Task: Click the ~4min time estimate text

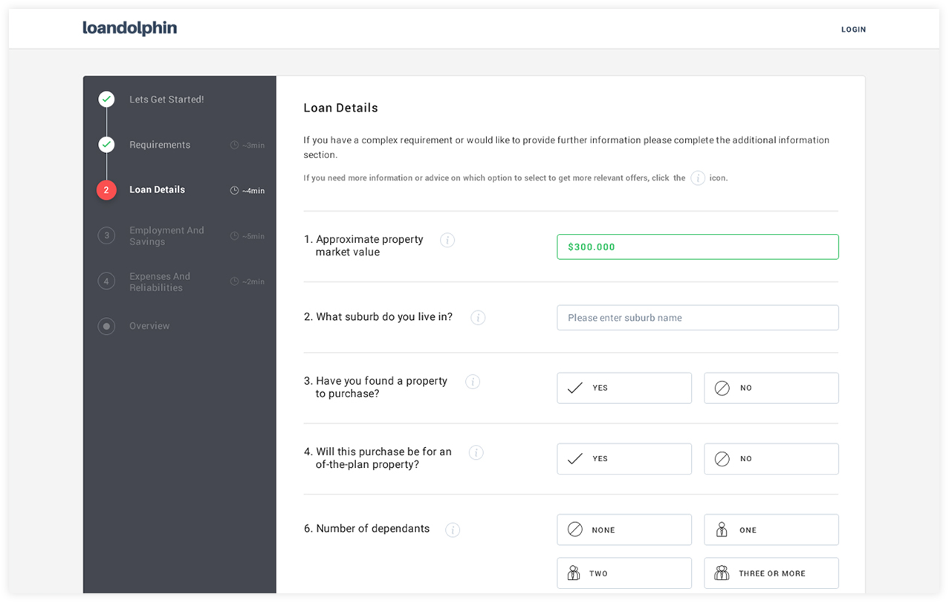Action: [253, 191]
